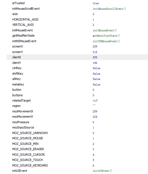
Task: Select the MOZ_SOURCE_MOUSE constant name
Action: pyautogui.click(x=27, y=138)
